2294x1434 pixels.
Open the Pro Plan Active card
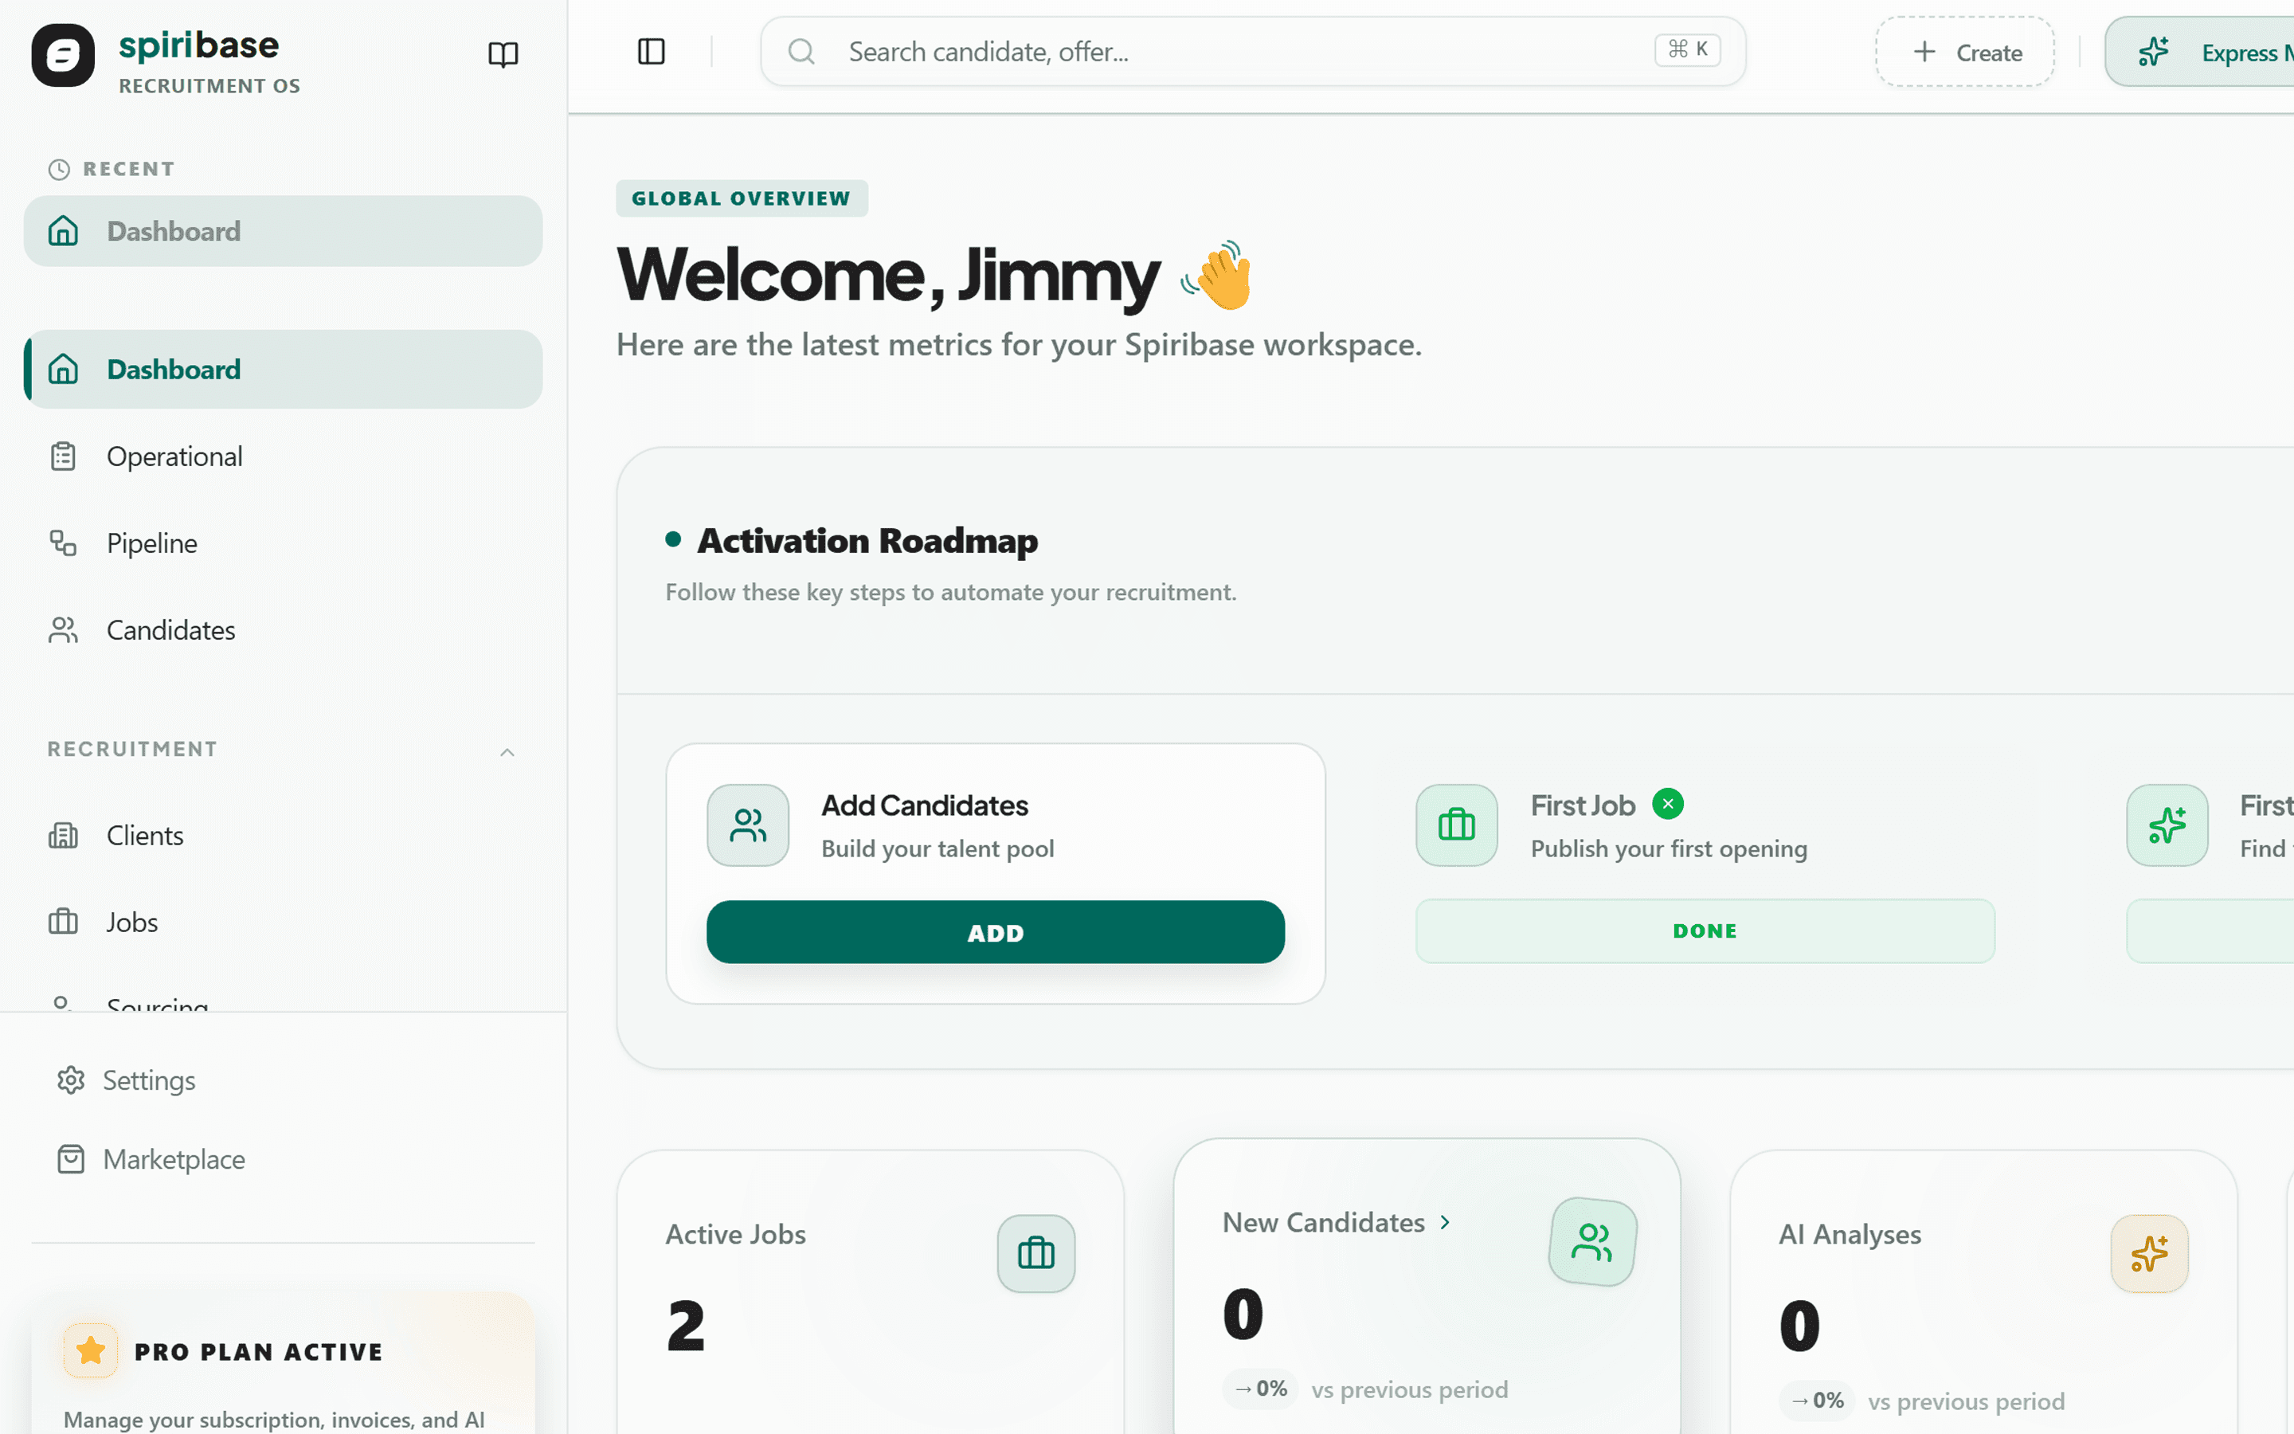283,1364
